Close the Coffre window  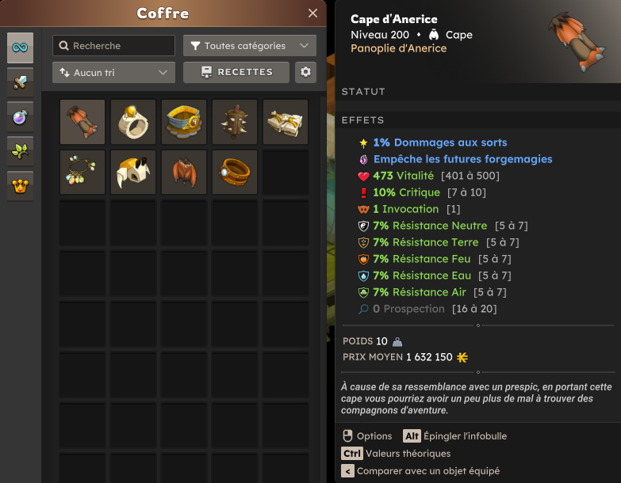pyautogui.click(x=312, y=13)
